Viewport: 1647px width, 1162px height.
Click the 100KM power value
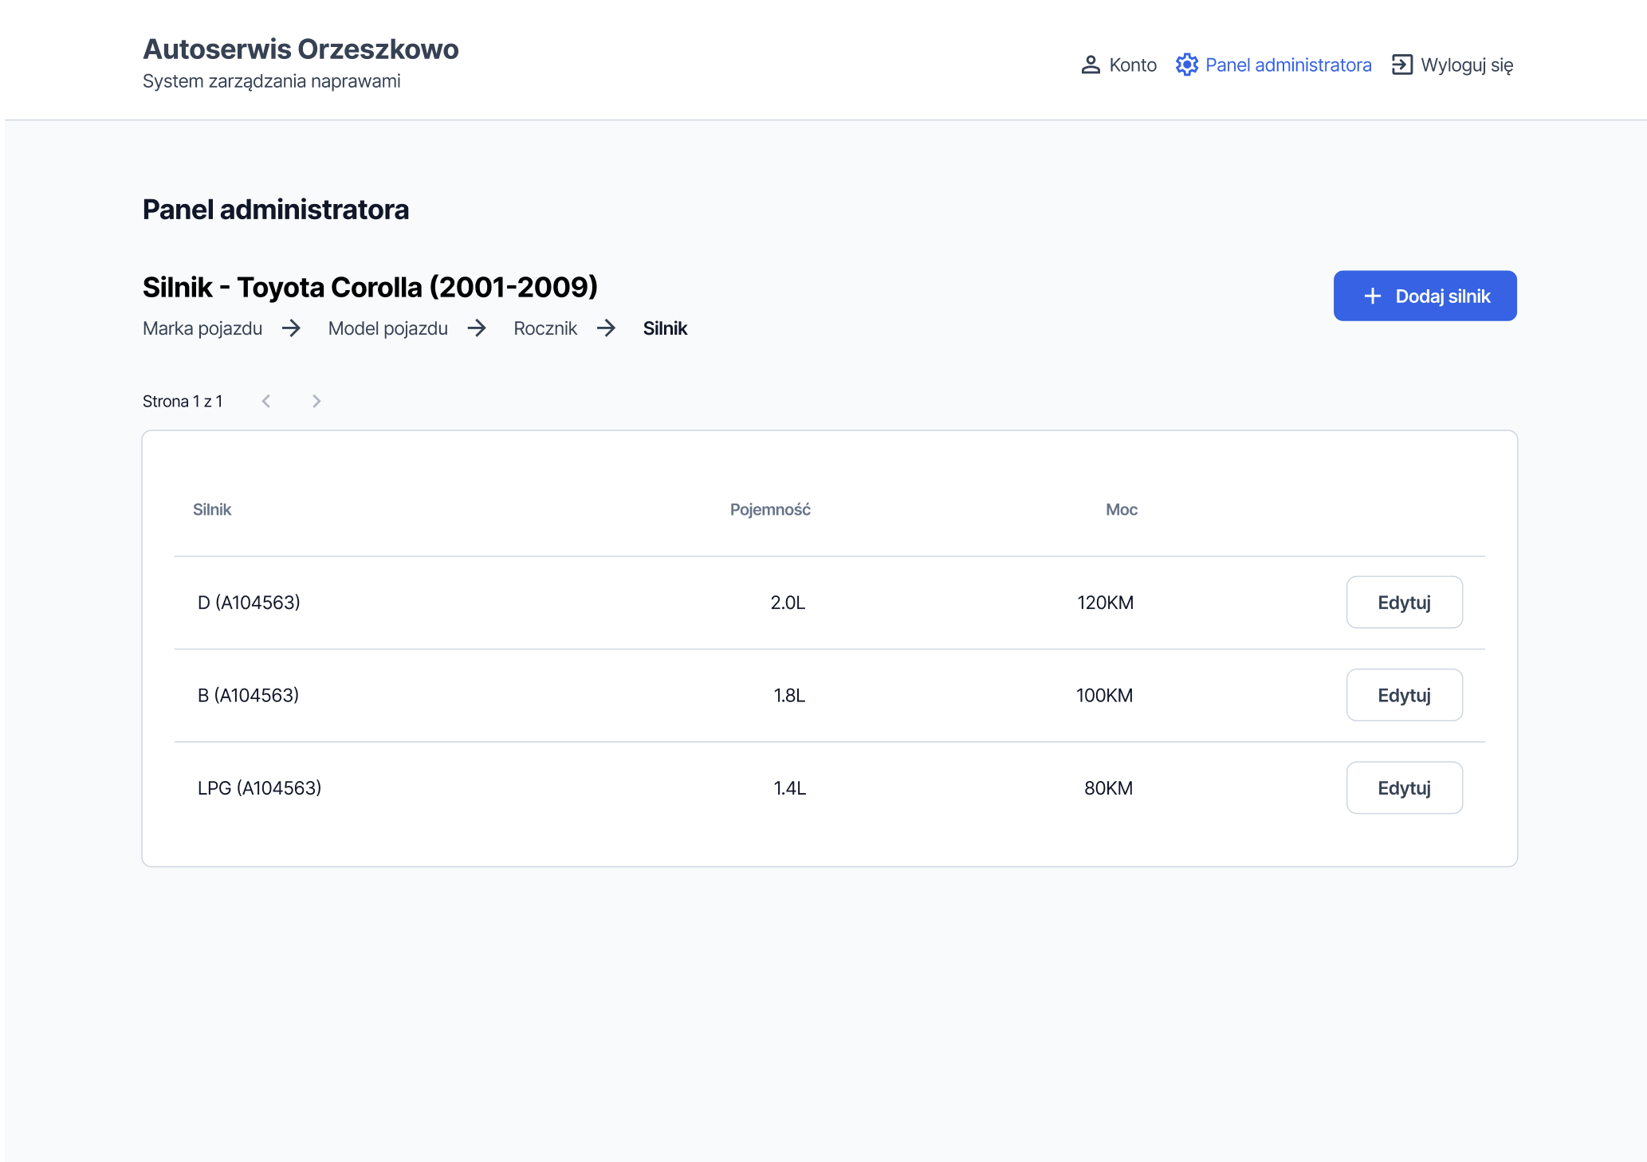(1104, 696)
